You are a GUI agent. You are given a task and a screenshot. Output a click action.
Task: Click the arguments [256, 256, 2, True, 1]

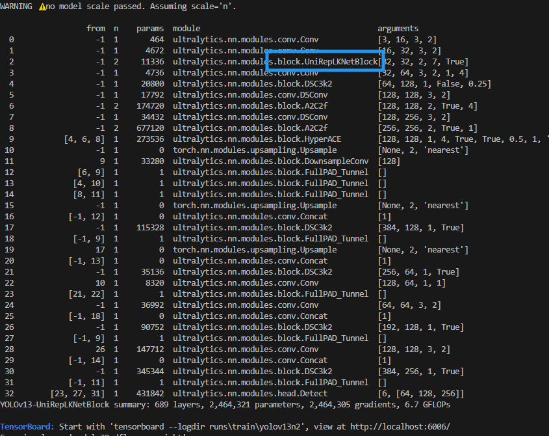(428, 128)
